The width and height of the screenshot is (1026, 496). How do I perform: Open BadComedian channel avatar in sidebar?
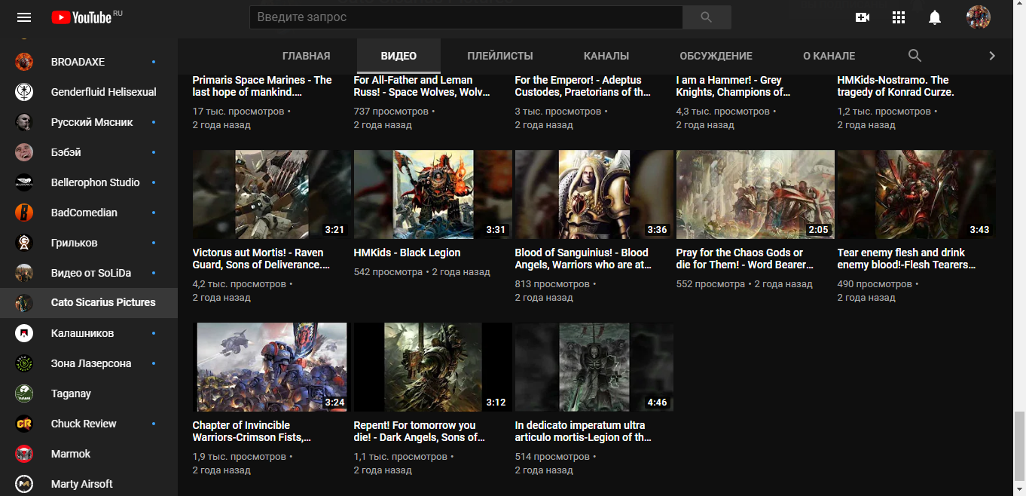tap(24, 213)
